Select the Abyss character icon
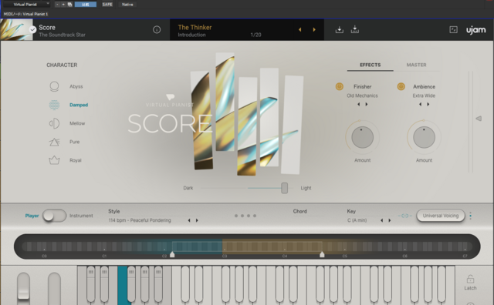This screenshot has height=305, width=494. pos(54,86)
